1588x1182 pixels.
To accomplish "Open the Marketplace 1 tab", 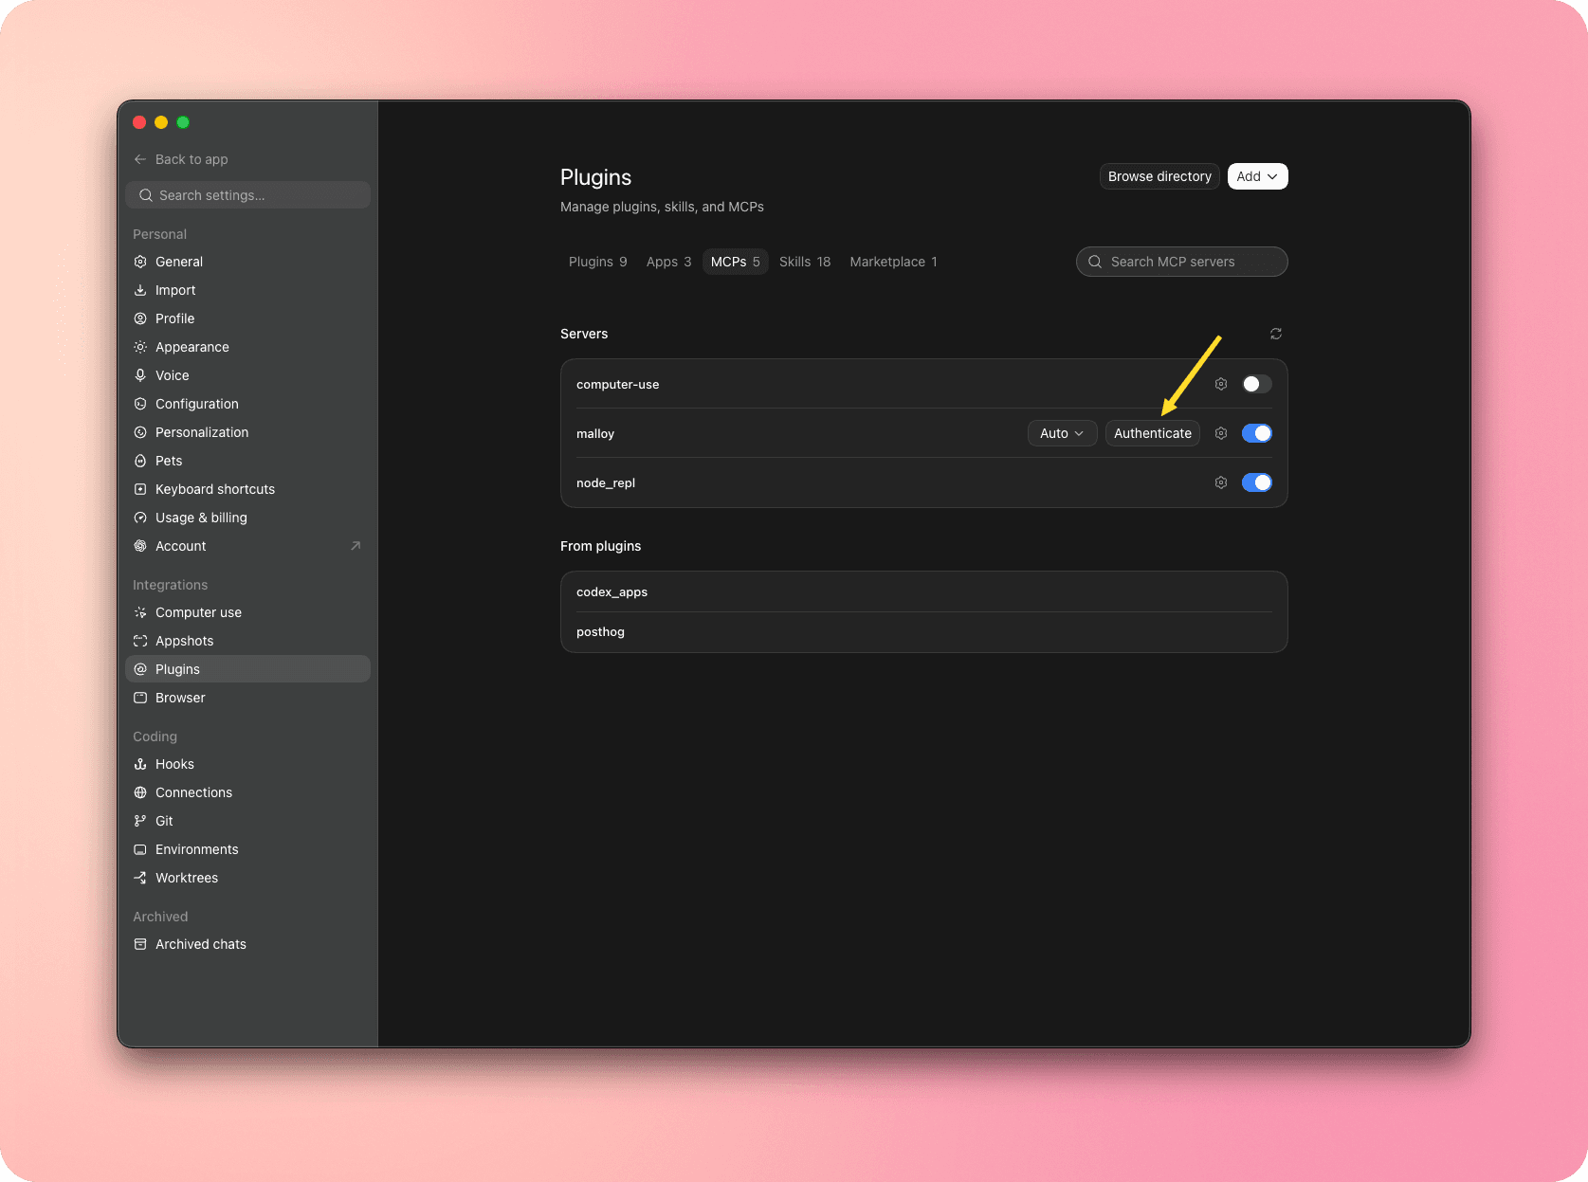I will pos(893,262).
